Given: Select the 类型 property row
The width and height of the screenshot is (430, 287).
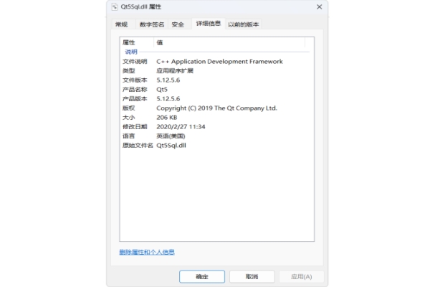Looking at the screenshot, I should [129, 71].
